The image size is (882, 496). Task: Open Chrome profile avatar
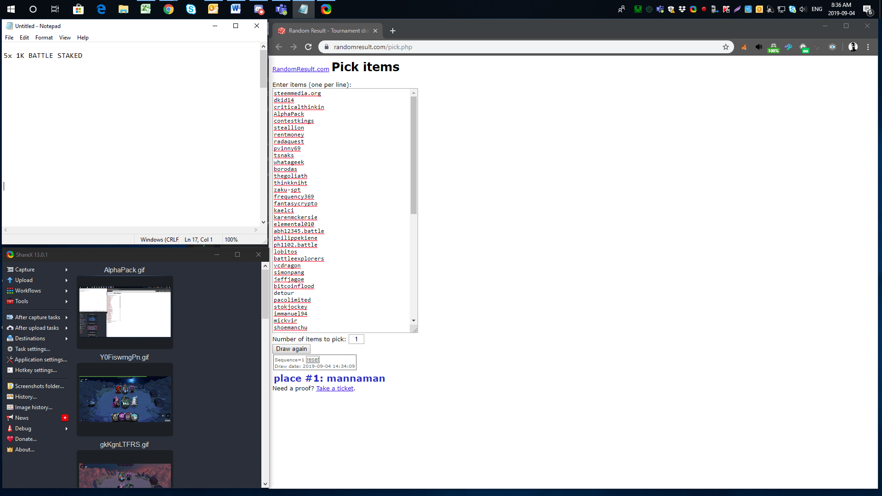853,47
